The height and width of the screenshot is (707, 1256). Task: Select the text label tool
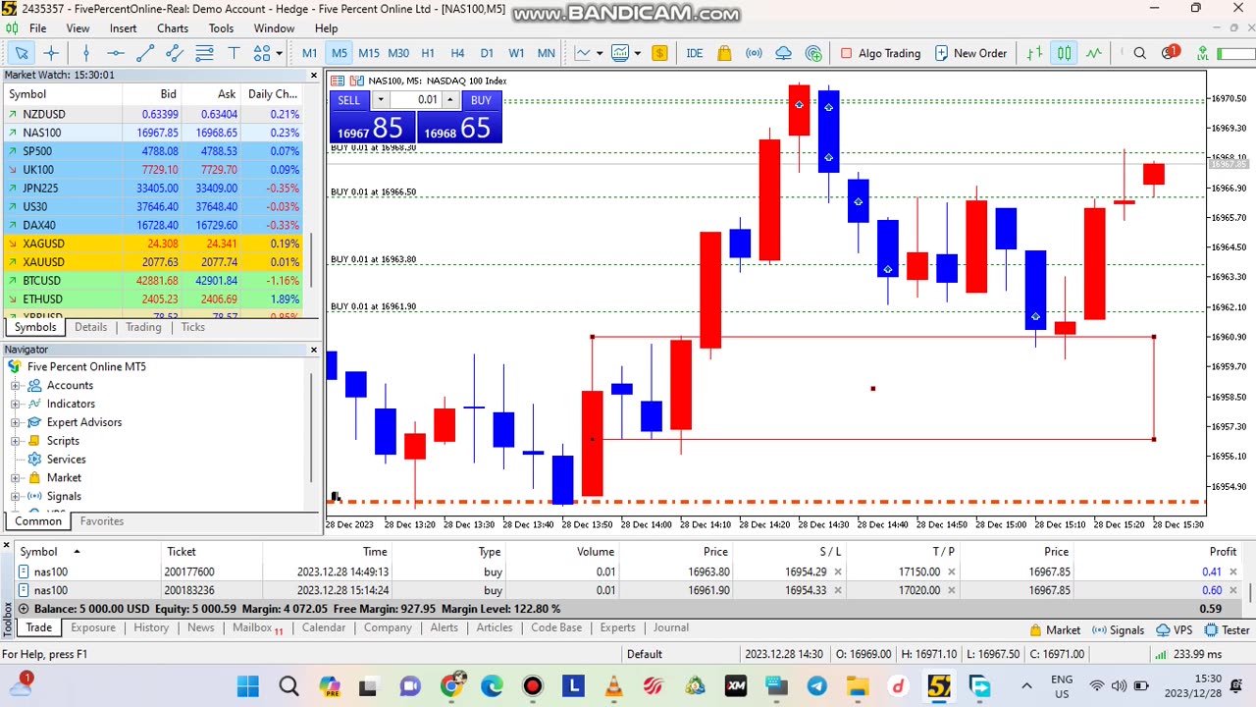point(234,53)
